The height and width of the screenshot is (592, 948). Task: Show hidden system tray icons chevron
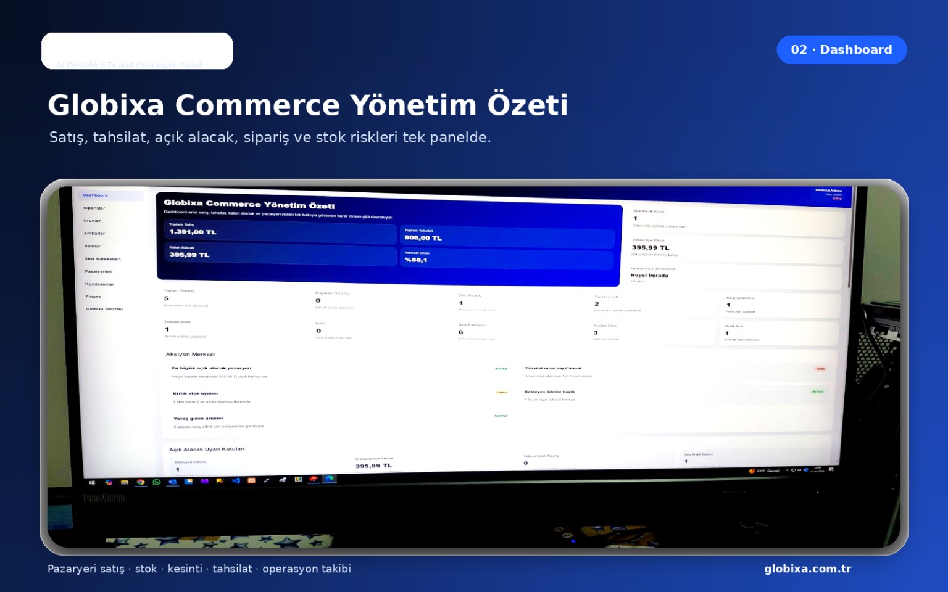coord(787,470)
